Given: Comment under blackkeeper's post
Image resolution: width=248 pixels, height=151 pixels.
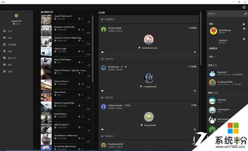Looking at the screenshot, I should [149, 97].
